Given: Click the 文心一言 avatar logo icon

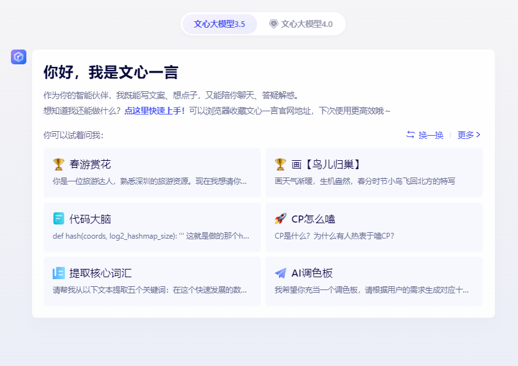Looking at the screenshot, I should coord(19,57).
